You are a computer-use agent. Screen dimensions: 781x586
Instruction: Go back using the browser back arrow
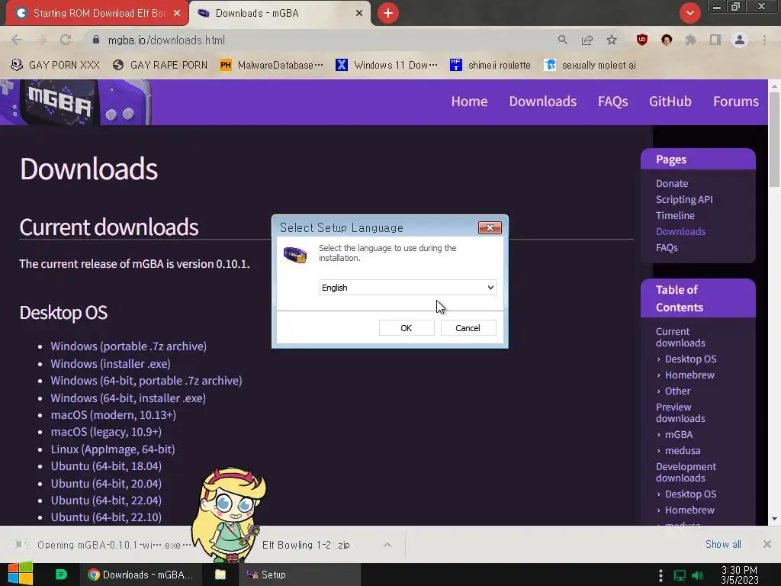click(17, 40)
